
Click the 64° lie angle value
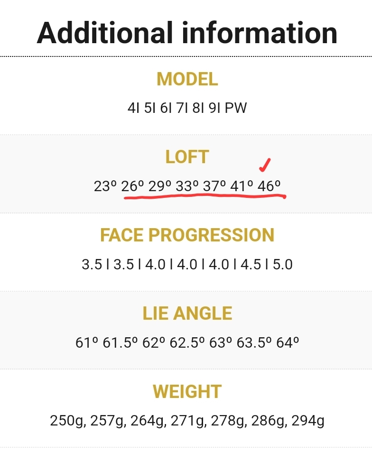[288, 342]
